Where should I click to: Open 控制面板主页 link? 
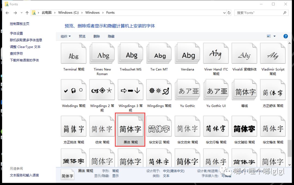pyautogui.click(x=20, y=24)
